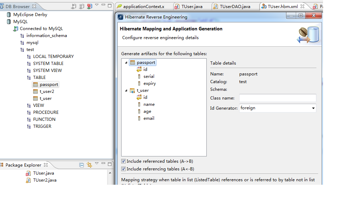
Task: Select the email column under t_user
Action: 149,118
